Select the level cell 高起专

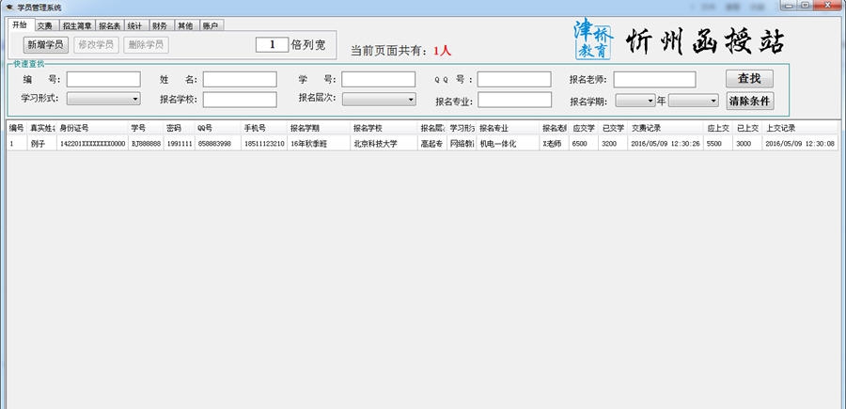432,144
